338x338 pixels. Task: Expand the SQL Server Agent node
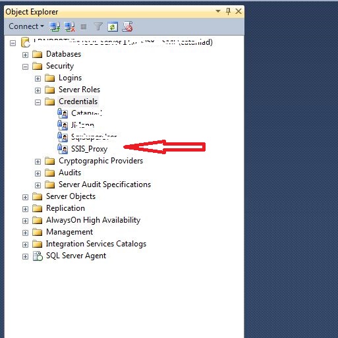[x=25, y=256]
